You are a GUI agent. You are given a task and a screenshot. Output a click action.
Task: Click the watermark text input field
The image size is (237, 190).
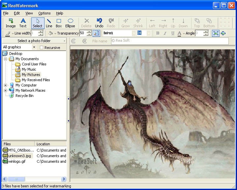point(170,41)
